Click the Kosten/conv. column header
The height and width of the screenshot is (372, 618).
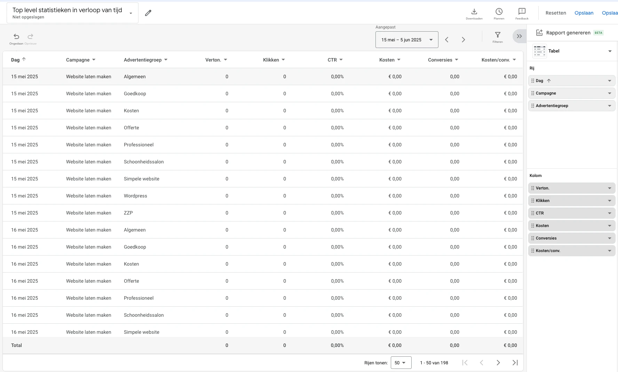coord(496,60)
